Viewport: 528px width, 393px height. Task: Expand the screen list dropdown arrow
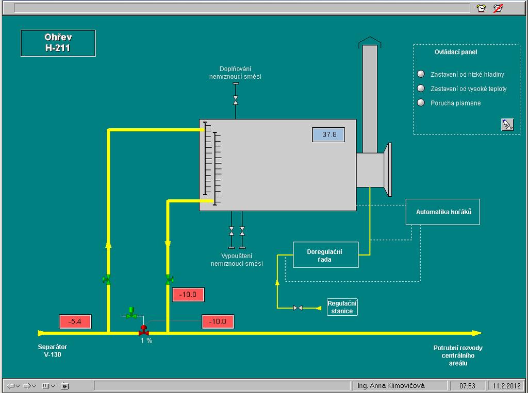[x=53, y=386]
